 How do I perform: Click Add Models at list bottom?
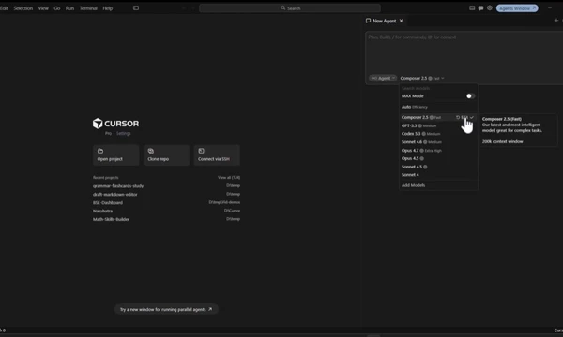pos(413,185)
